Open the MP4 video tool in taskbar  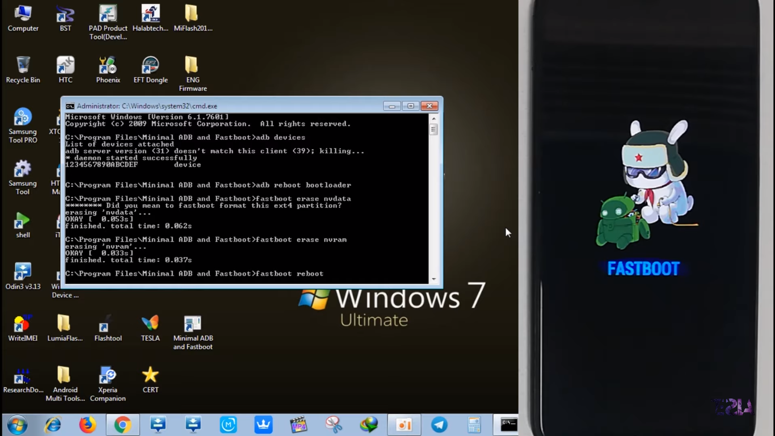coord(298,425)
